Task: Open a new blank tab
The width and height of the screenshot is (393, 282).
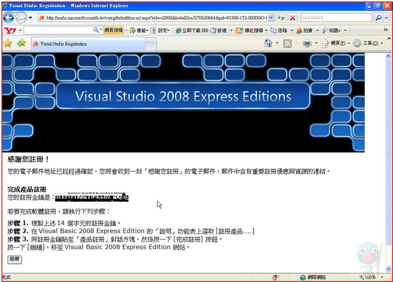Action: tap(151, 44)
